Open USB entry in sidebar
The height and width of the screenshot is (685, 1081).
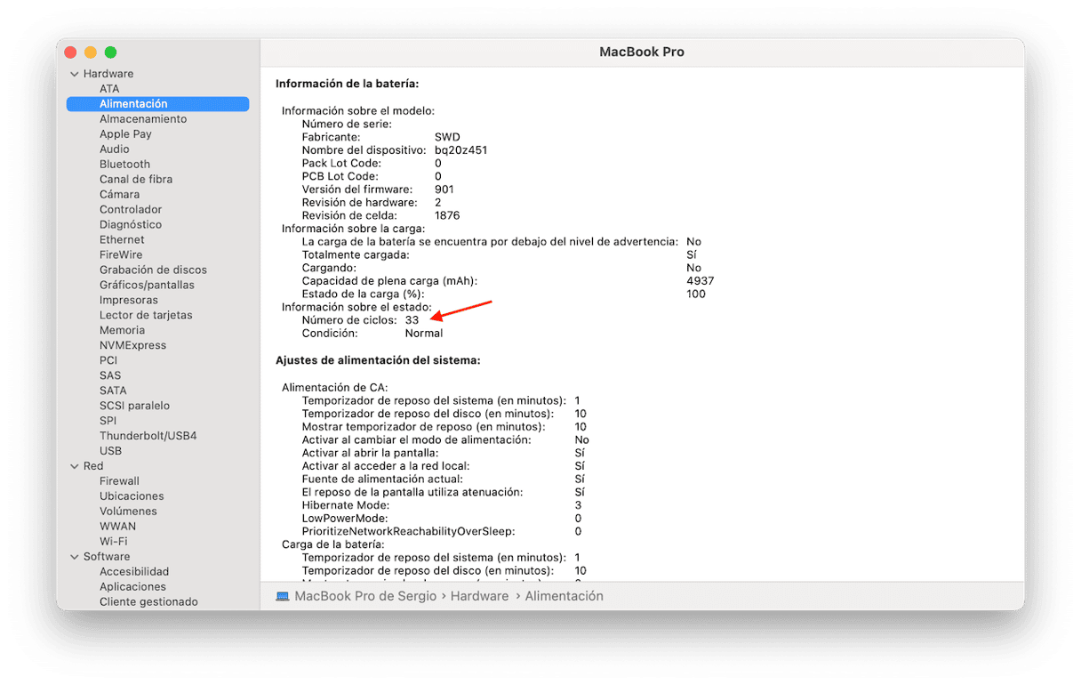point(110,452)
